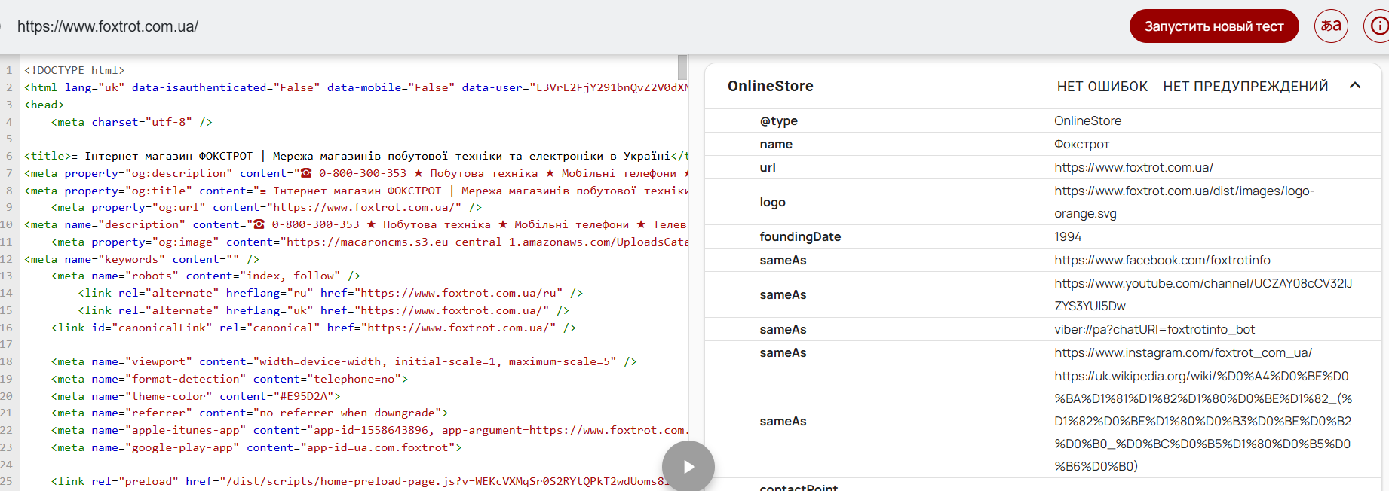Click the logo property label
The width and height of the screenshot is (1389, 491).
coord(773,202)
